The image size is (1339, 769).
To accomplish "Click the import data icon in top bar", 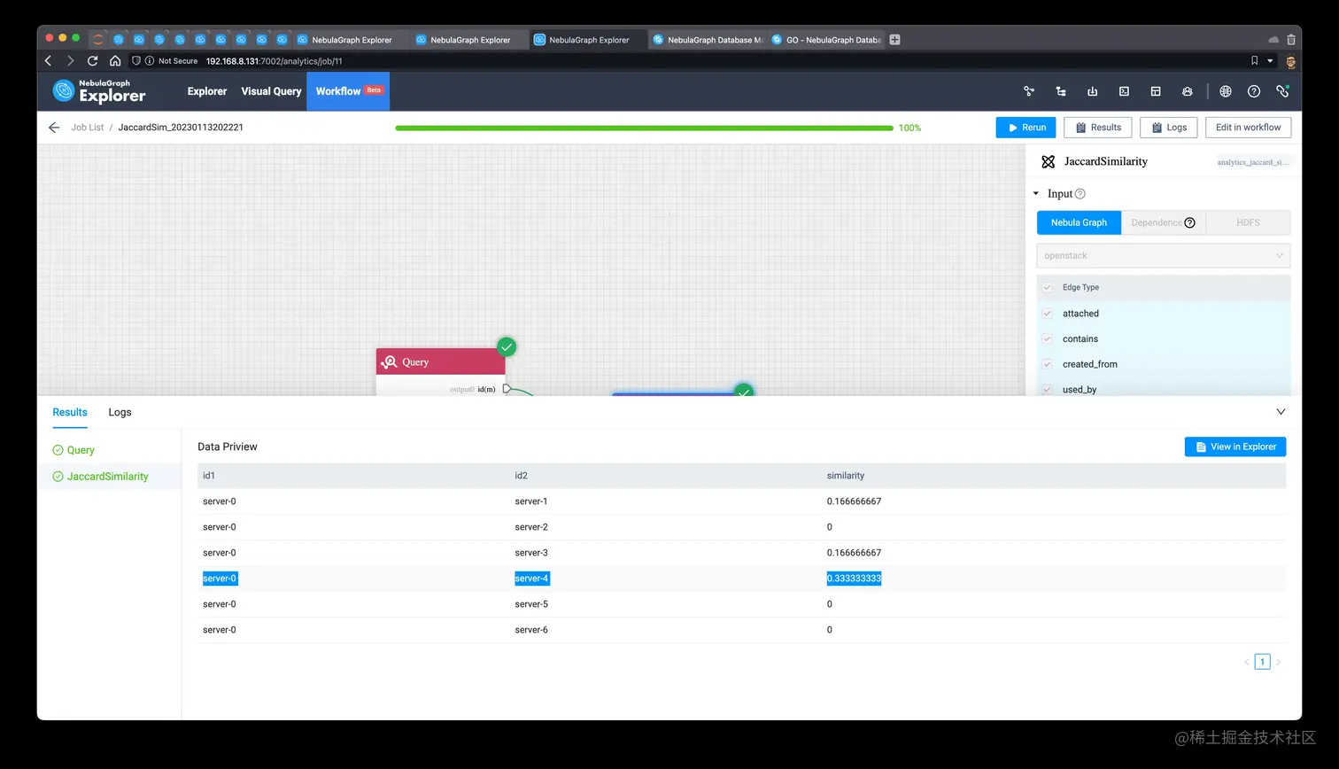I will [x=1093, y=91].
